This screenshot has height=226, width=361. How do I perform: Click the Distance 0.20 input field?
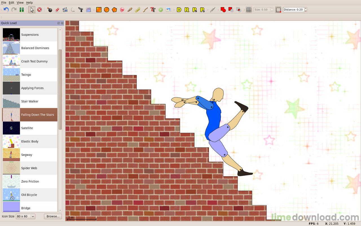coord(293,10)
